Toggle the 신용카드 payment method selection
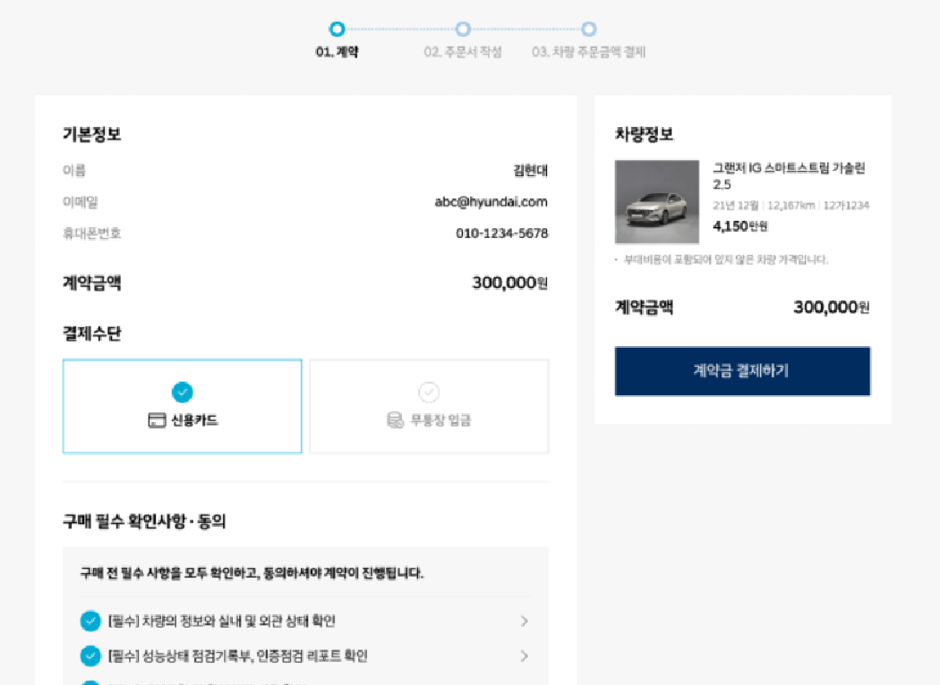The width and height of the screenshot is (940, 685). 182,406
